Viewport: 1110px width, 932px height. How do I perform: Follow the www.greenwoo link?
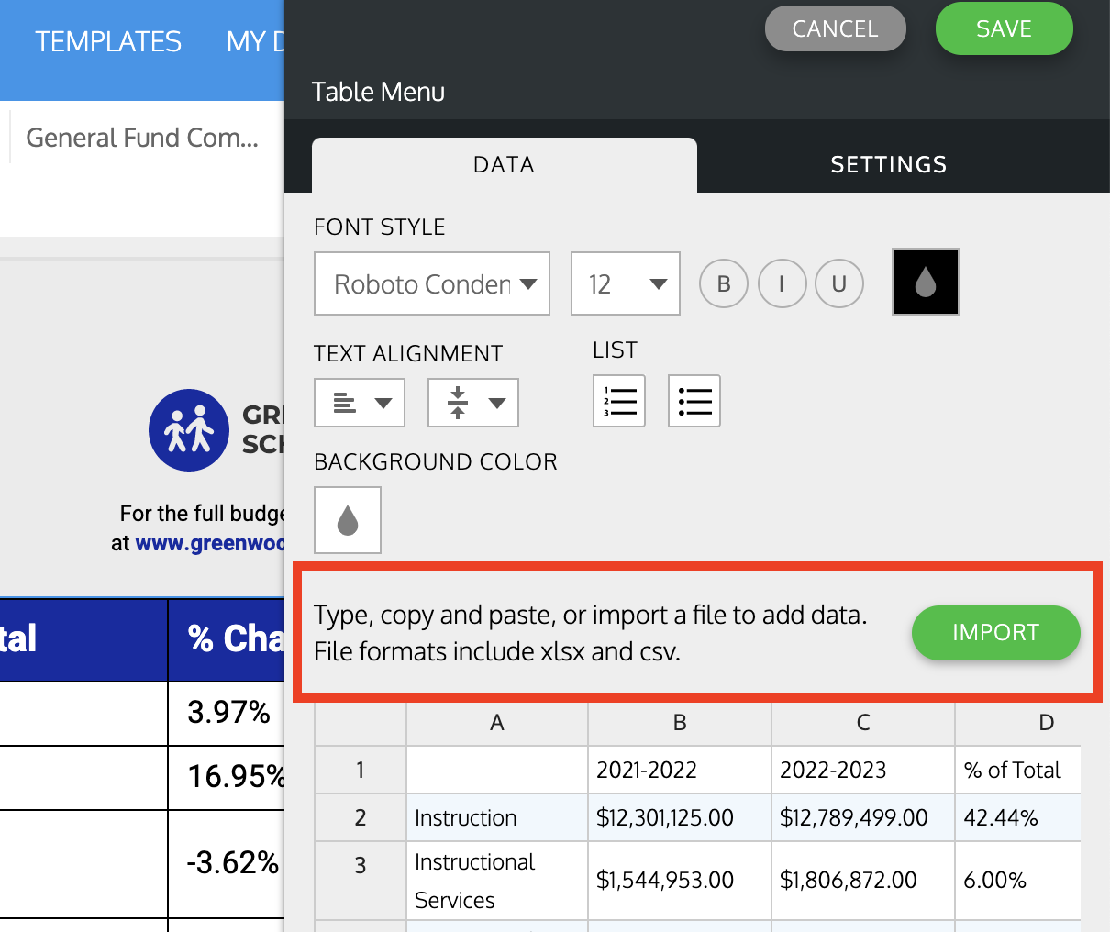(210, 543)
